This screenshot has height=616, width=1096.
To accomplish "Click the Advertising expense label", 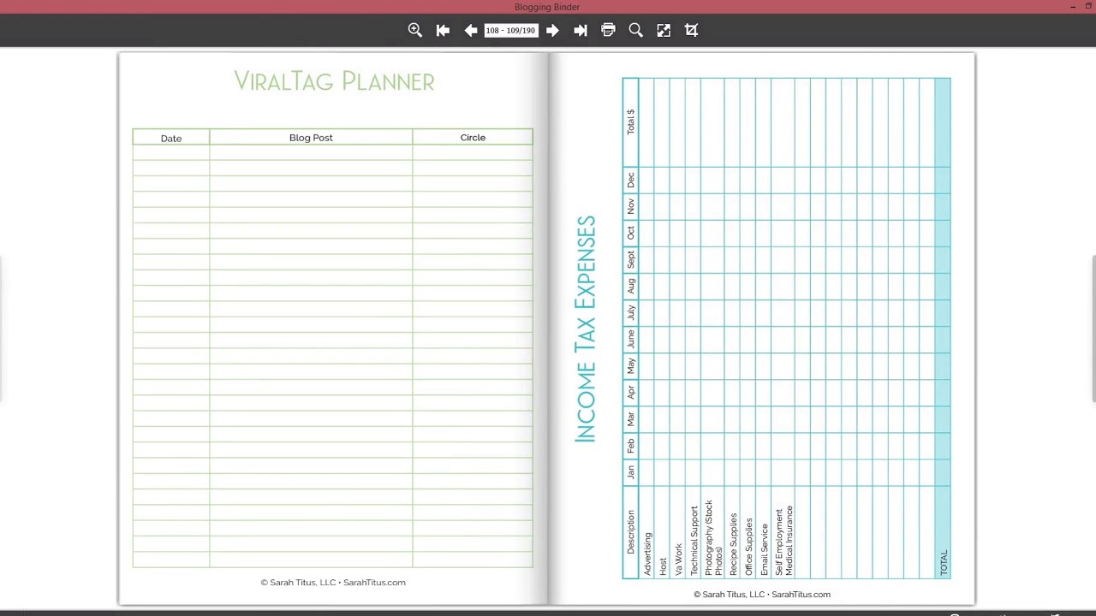I will (x=647, y=554).
